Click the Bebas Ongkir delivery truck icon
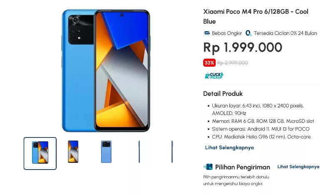This screenshot has height=195, width=333. [206, 33]
